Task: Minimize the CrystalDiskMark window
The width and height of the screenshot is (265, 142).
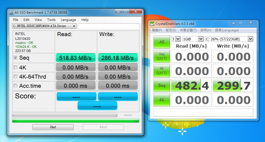Action: click(x=233, y=23)
